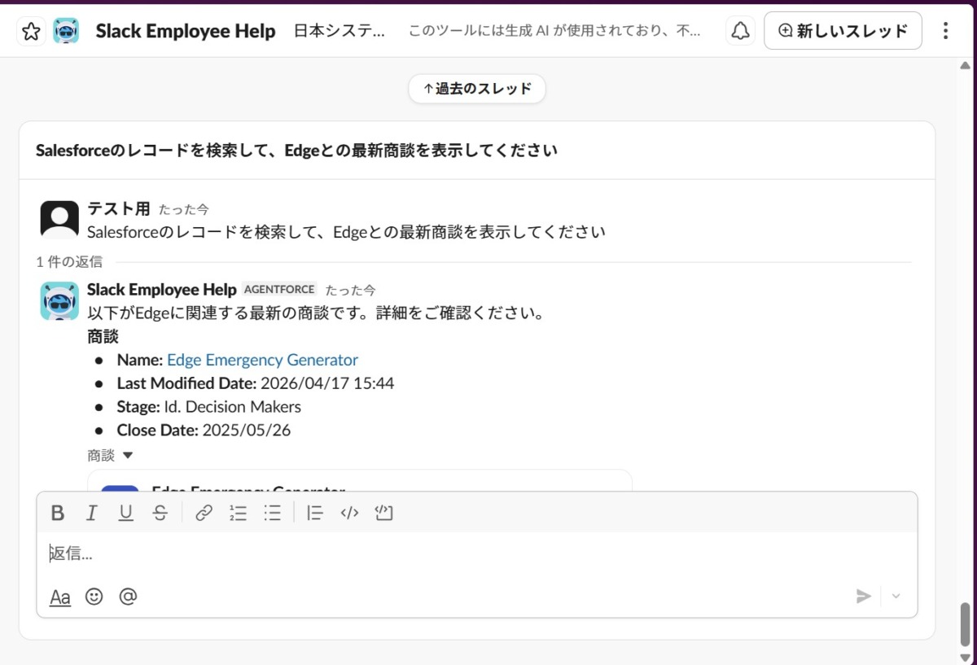Screen dimensions: 977x665
Task: Toggle the Aa formatting toolbar
Action: click(60, 597)
